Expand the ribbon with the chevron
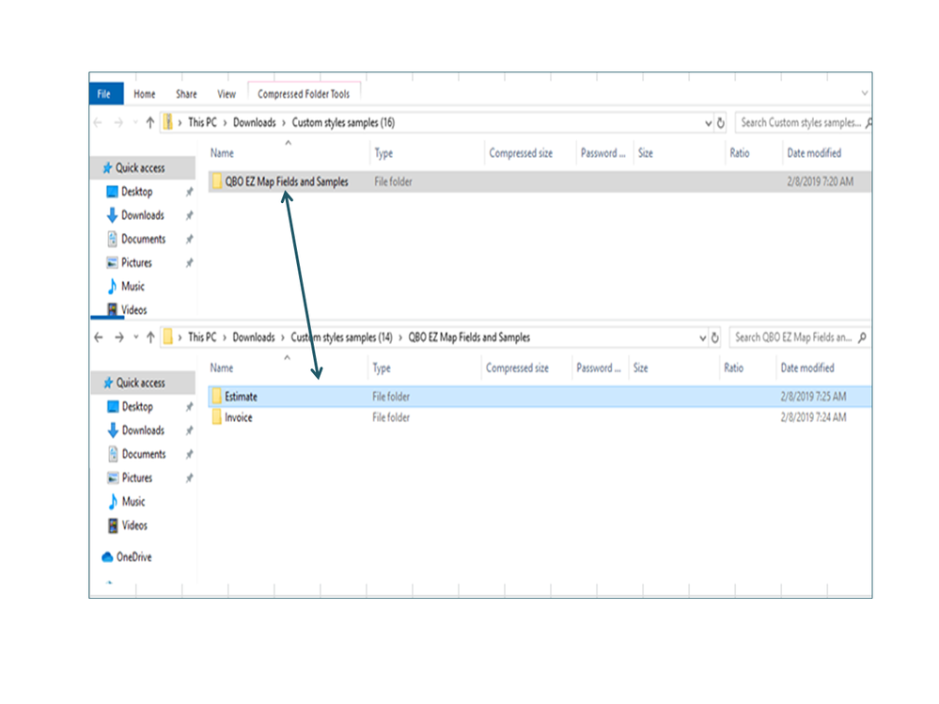 [865, 93]
